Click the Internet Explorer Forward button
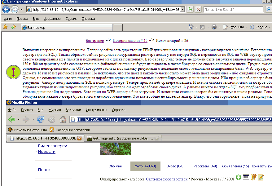The image size is (272, 186). (15, 9)
